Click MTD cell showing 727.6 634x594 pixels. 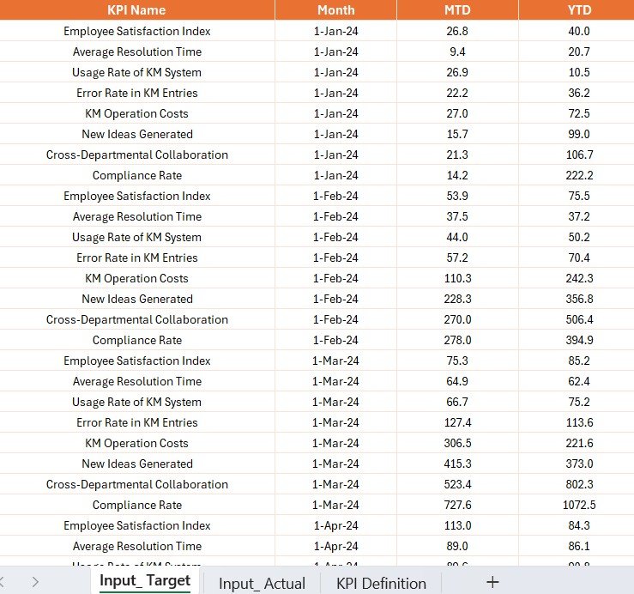coord(457,505)
